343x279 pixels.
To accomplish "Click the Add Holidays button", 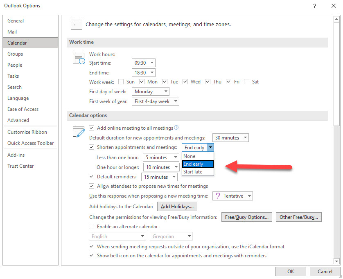I will click(177, 207).
